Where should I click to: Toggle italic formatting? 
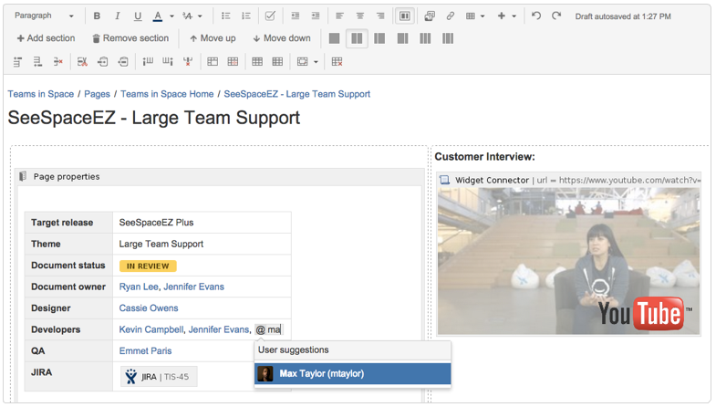tap(118, 16)
